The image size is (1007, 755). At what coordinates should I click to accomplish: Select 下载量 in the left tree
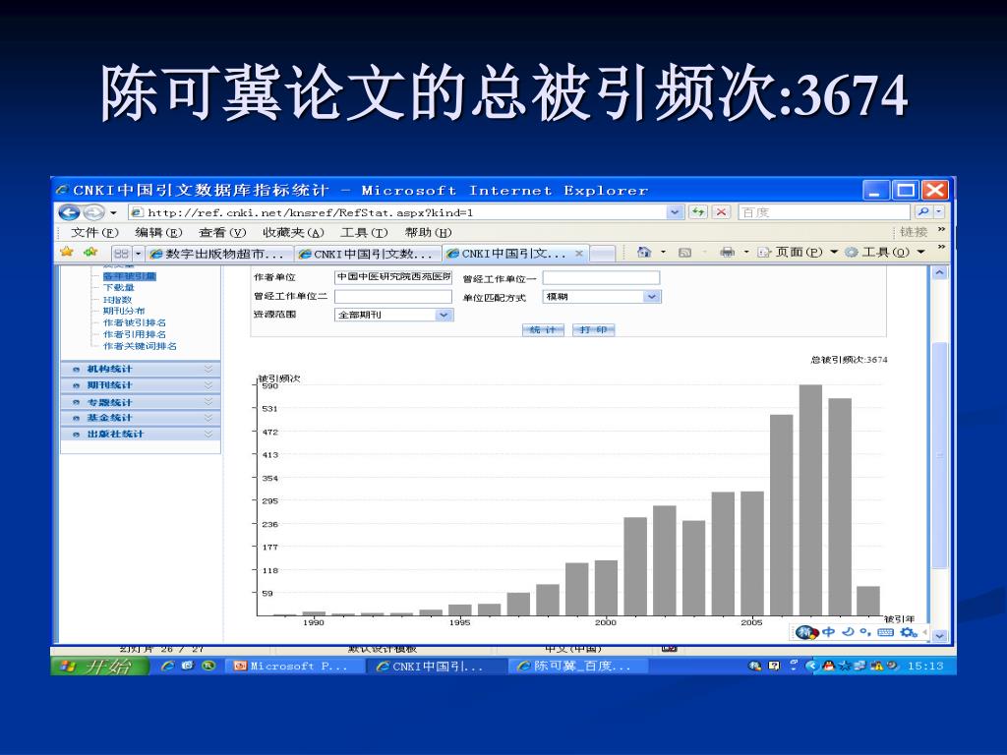(x=119, y=288)
